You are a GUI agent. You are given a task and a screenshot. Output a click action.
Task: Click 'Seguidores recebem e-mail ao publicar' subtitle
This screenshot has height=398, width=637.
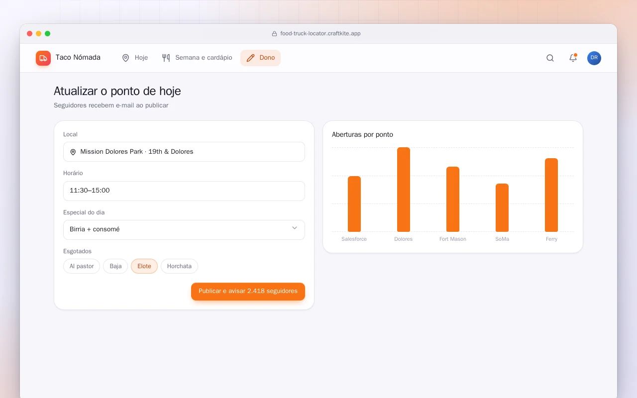point(111,105)
